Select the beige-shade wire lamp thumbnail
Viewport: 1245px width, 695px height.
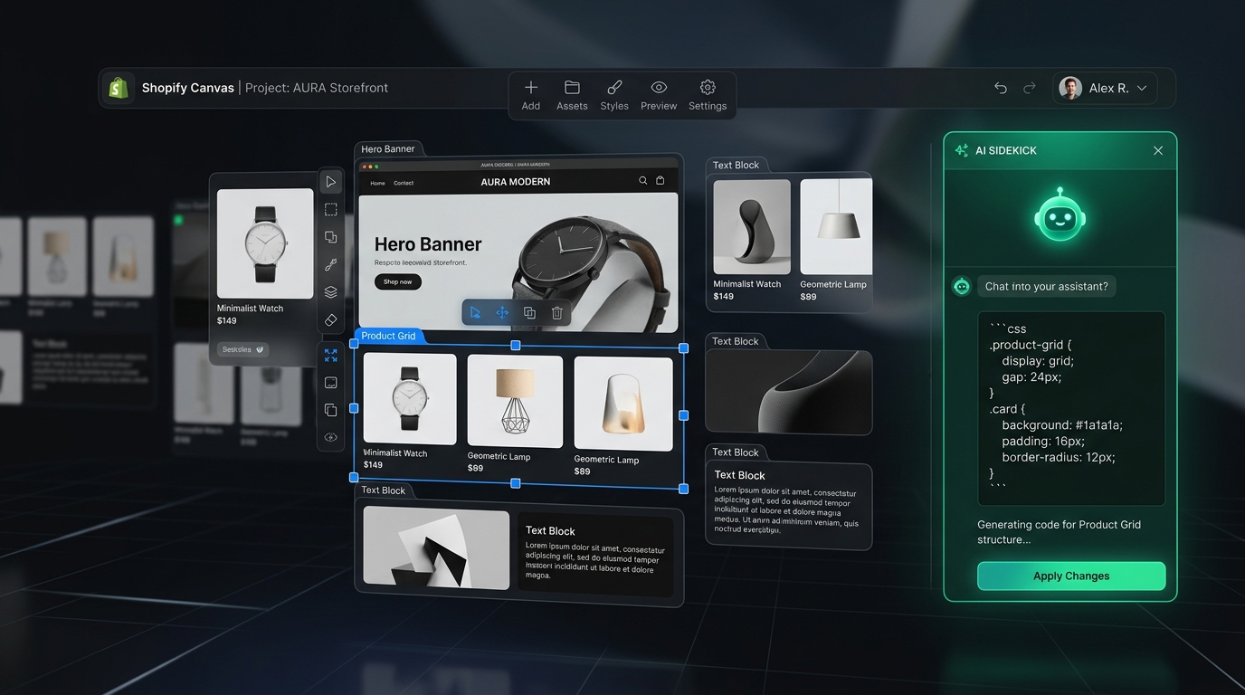515,401
